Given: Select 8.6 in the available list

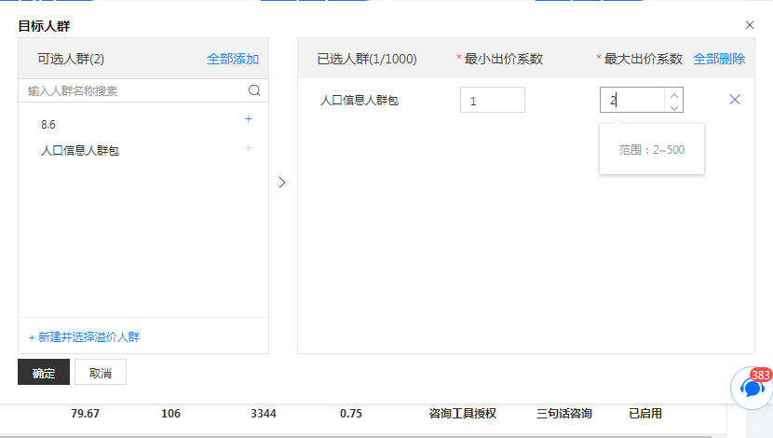Looking at the screenshot, I should 48,124.
